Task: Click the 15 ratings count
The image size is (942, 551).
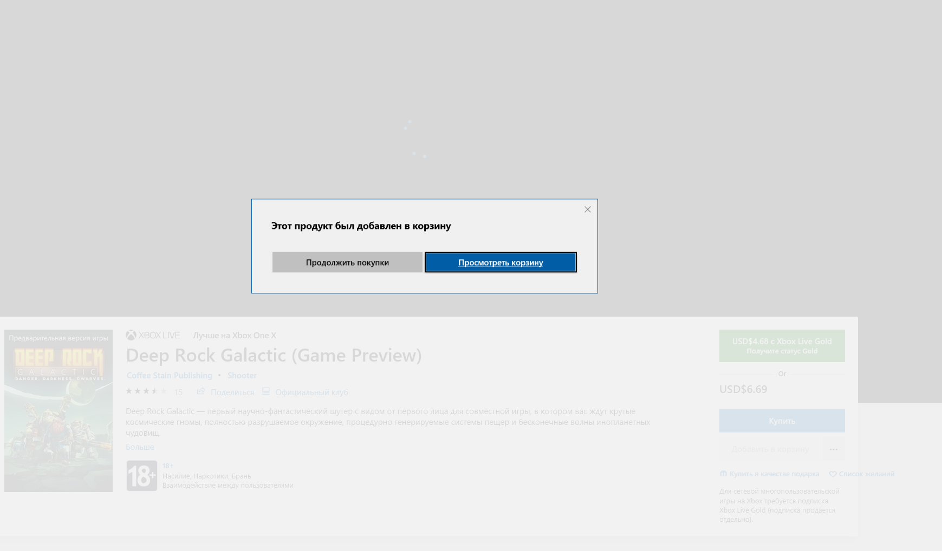Action: coord(178,392)
